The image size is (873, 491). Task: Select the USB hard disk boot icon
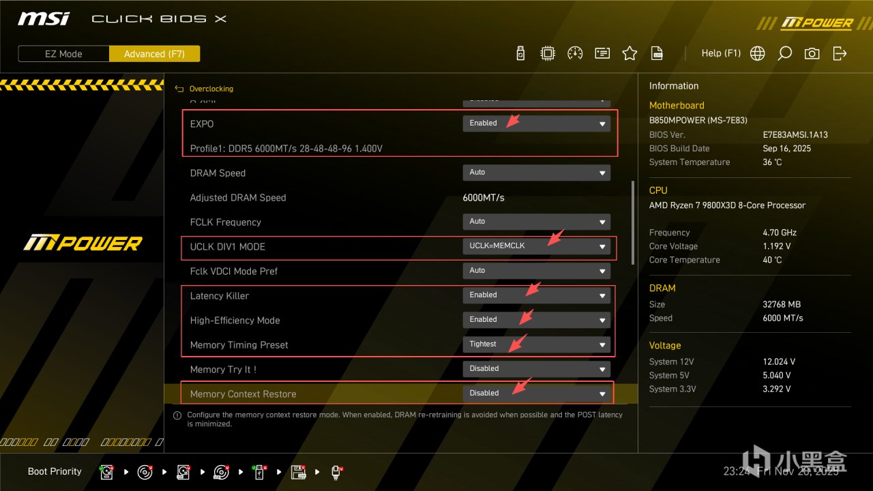(x=183, y=472)
